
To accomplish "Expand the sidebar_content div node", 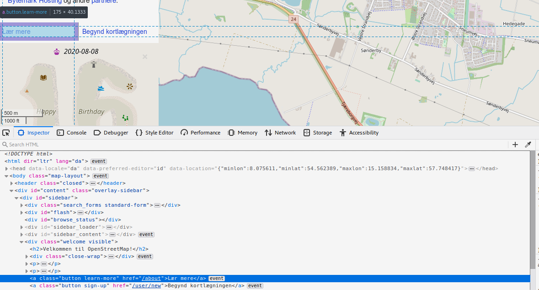I will [x=21, y=235].
